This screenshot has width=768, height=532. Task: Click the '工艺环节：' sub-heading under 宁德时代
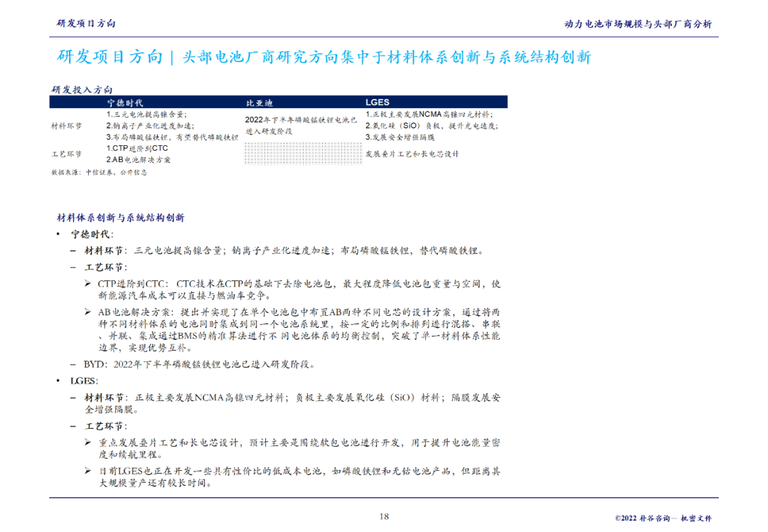[x=106, y=267]
